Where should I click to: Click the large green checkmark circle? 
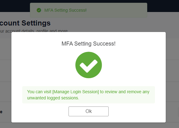pyautogui.click(x=89, y=65)
